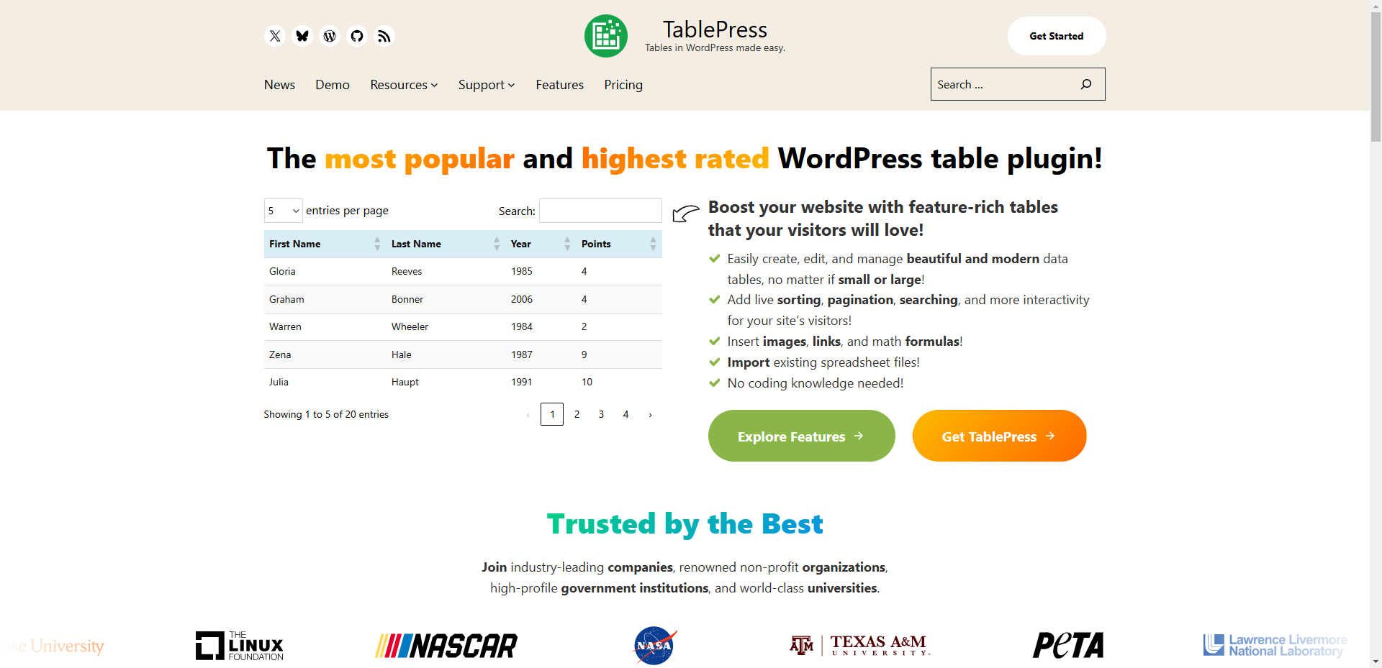Open the TablePress X (Twitter) profile icon
This screenshot has width=1382, height=668.
point(274,36)
